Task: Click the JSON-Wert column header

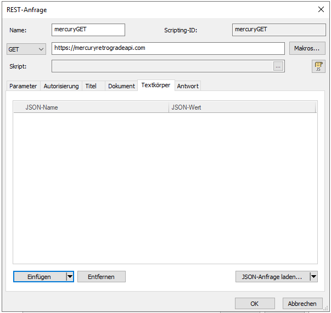Action: click(x=242, y=107)
